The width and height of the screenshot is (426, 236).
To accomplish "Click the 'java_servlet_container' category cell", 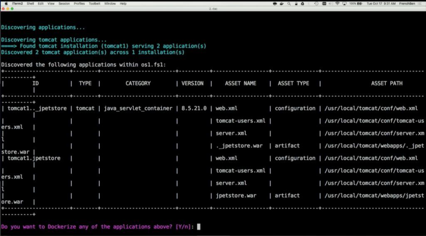I will [x=138, y=109].
